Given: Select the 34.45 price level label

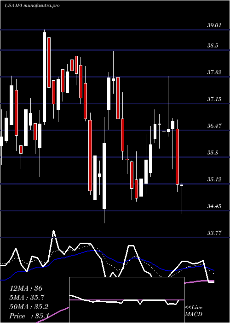Looking at the screenshot, I should 214,206.
